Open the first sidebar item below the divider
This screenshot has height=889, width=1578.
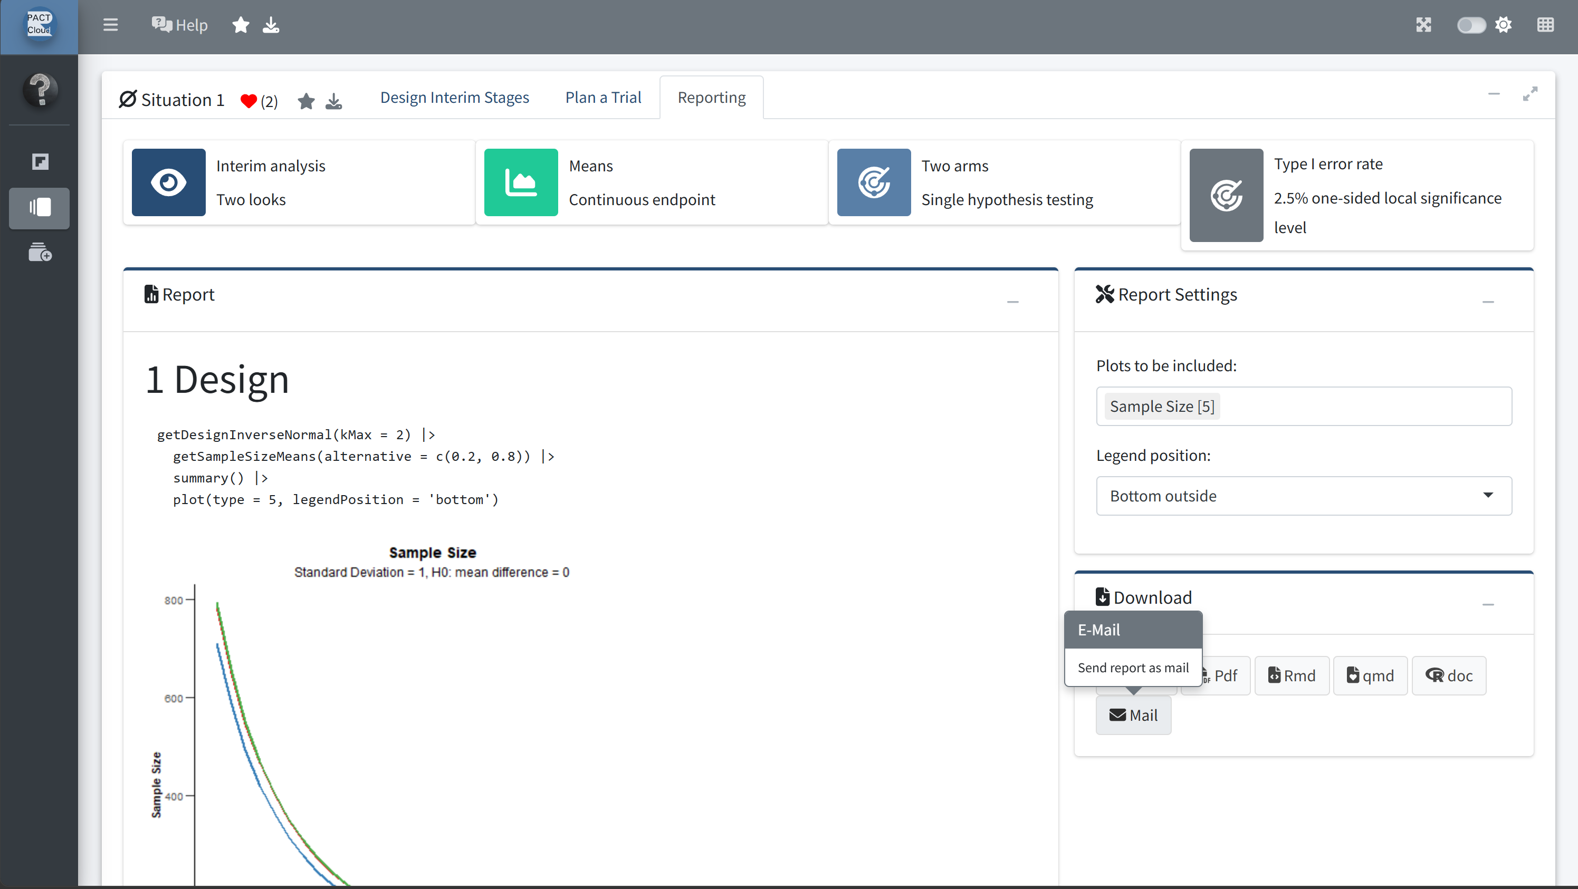tap(40, 162)
